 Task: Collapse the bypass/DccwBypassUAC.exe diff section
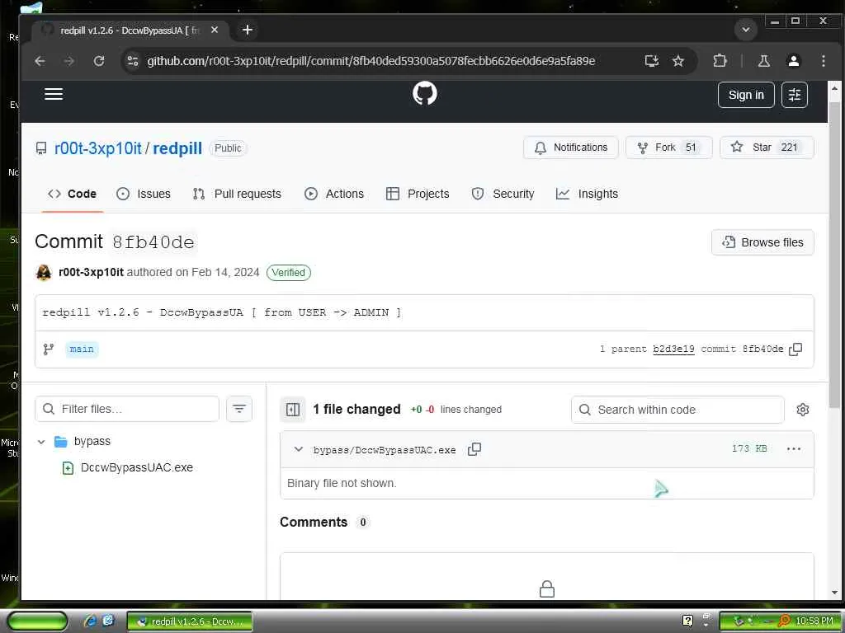point(298,449)
